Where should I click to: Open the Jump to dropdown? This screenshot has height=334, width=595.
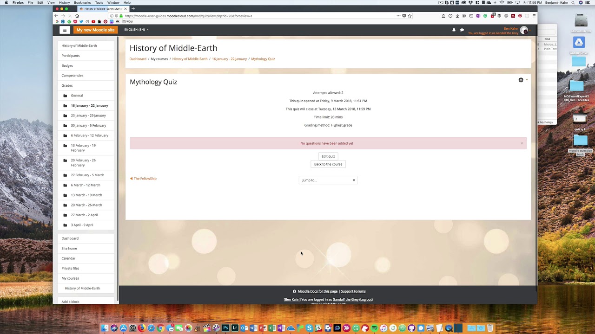point(328,180)
